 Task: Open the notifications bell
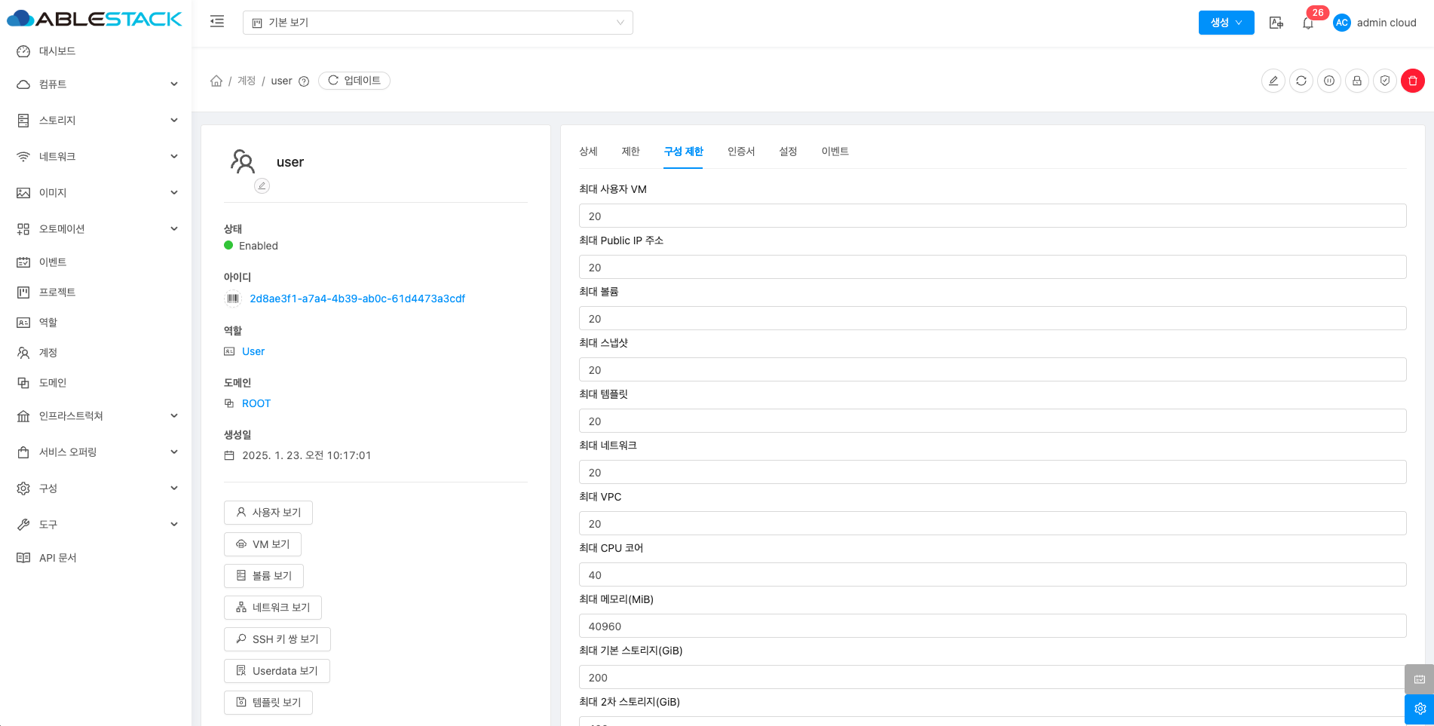pyautogui.click(x=1308, y=23)
